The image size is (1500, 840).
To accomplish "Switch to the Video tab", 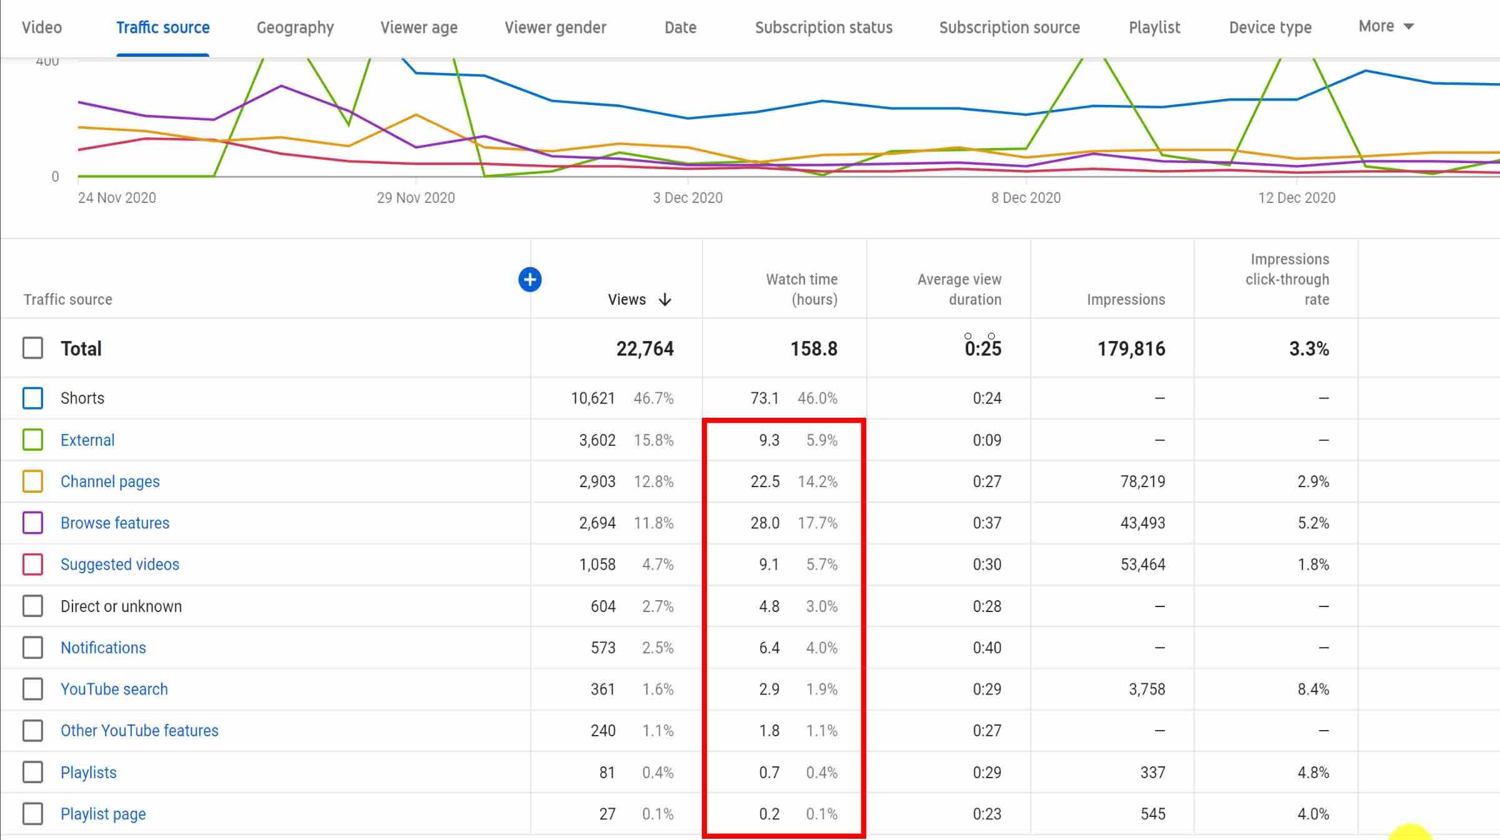I will pos(42,27).
